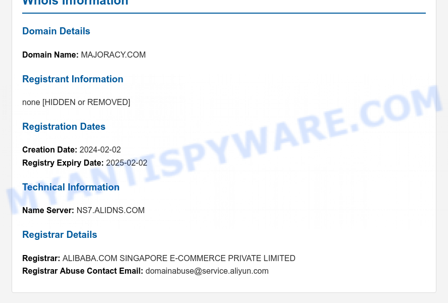Click the Registrar Details heading
448x303 pixels.
(x=60, y=235)
